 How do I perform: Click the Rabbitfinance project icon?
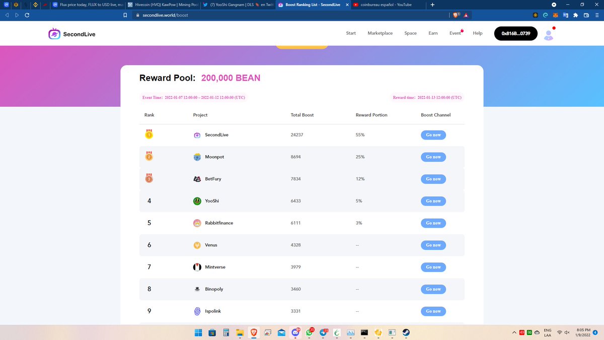[x=197, y=223]
